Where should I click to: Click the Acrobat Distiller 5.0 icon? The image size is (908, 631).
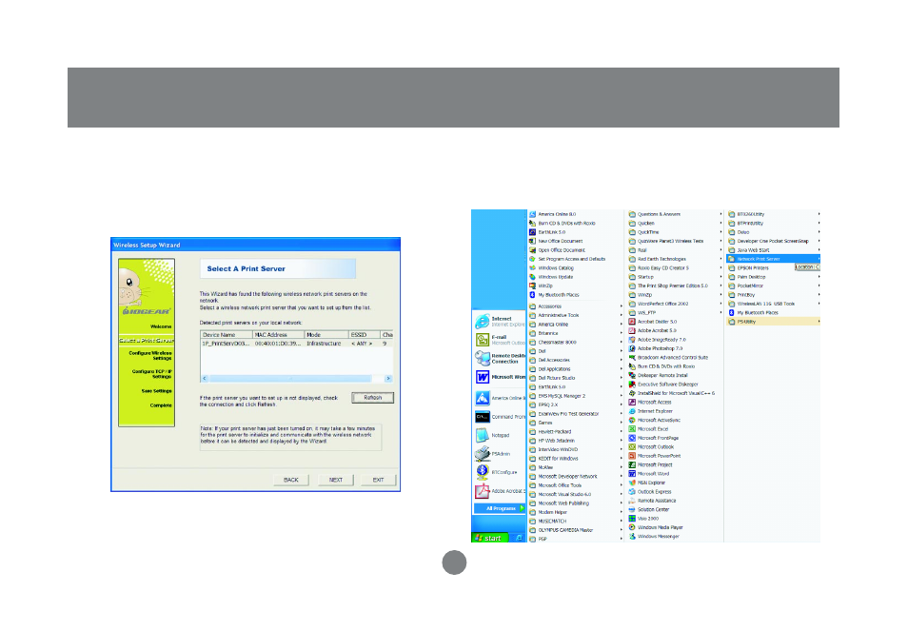632,322
